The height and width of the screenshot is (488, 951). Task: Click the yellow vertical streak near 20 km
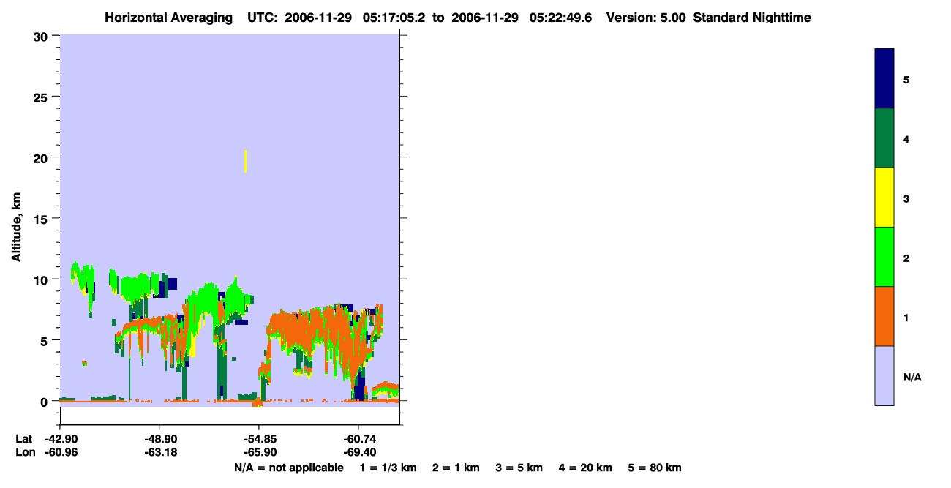245,161
